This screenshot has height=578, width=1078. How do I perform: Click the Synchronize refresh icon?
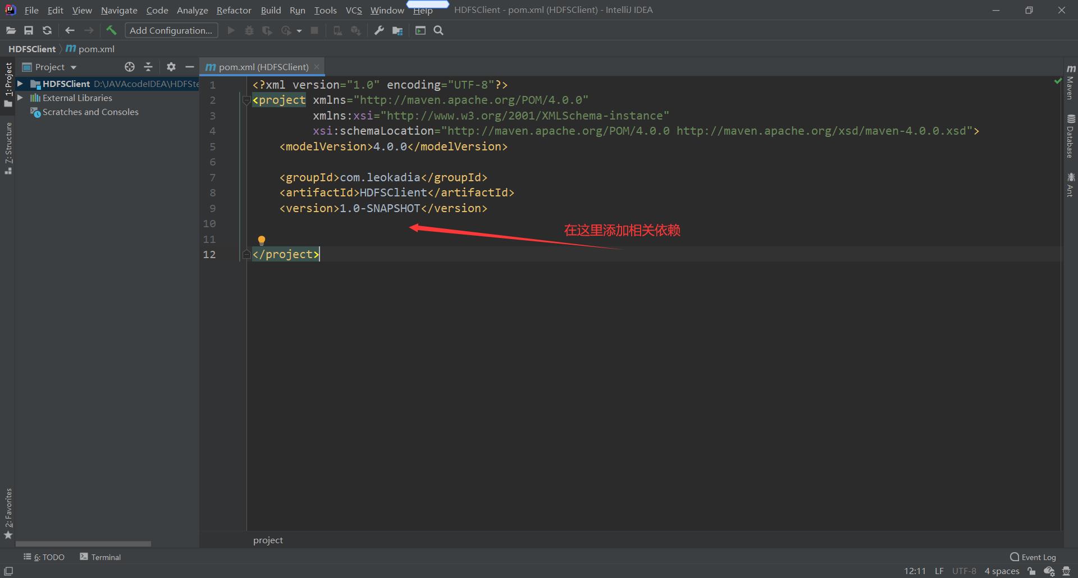pos(47,31)
